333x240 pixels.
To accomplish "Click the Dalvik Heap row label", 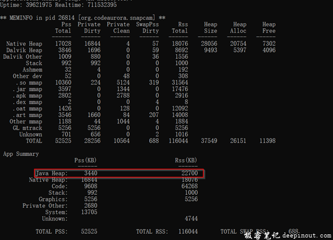I will point(24,50).
